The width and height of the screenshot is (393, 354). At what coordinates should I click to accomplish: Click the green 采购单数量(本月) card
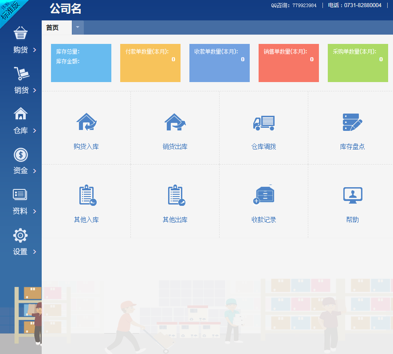pos(358,63)
